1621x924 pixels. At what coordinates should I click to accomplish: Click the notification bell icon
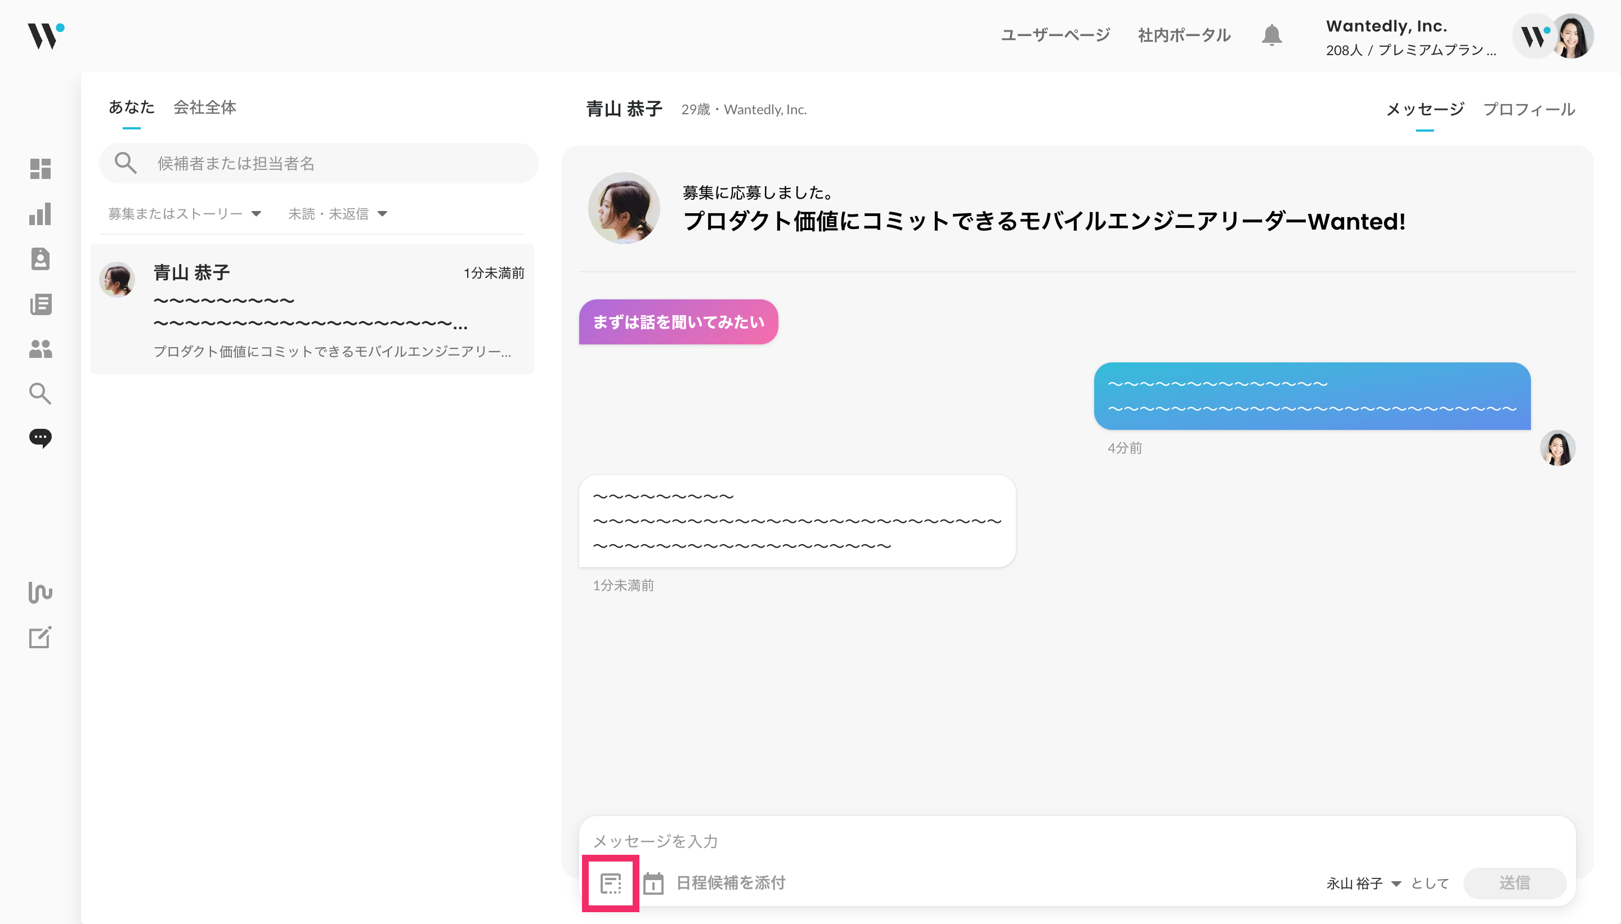(1271, 35)
